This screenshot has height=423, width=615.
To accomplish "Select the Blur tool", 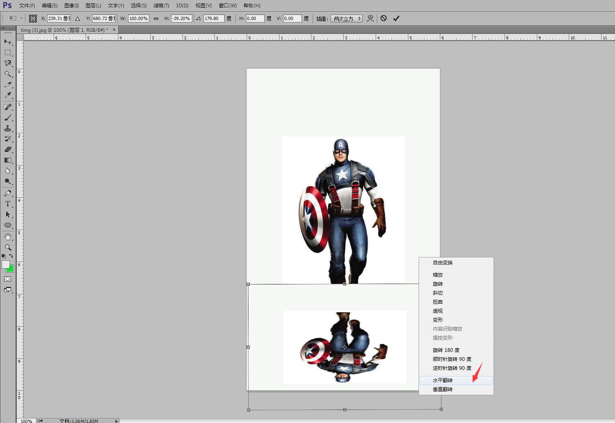I will 8,171.
